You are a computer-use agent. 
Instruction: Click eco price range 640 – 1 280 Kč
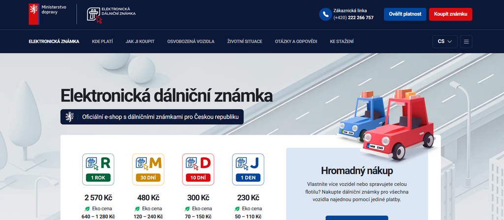(98, 217)
